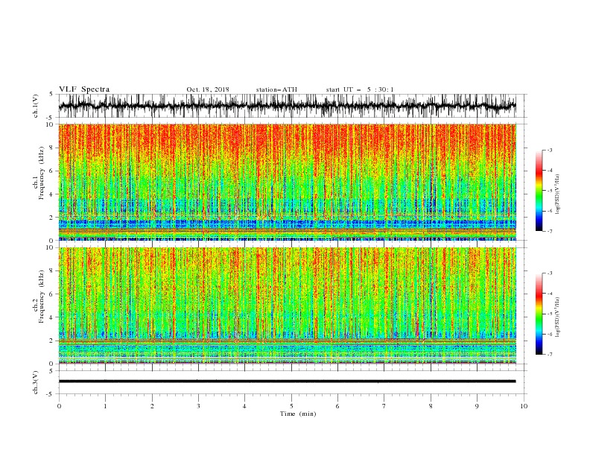Click the ch.3(V) axis label
The image size is (590, 456).
tap(36, 382)
